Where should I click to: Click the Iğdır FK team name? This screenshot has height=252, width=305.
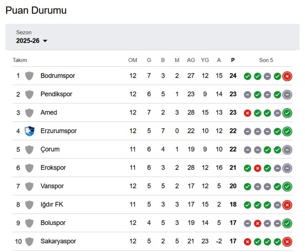coord(51,204)
